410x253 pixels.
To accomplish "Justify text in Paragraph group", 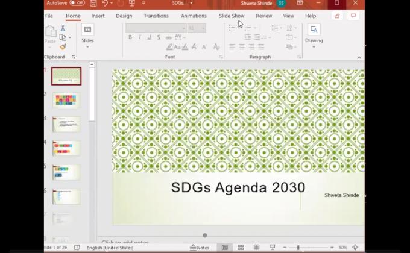I will coord(261,47).
